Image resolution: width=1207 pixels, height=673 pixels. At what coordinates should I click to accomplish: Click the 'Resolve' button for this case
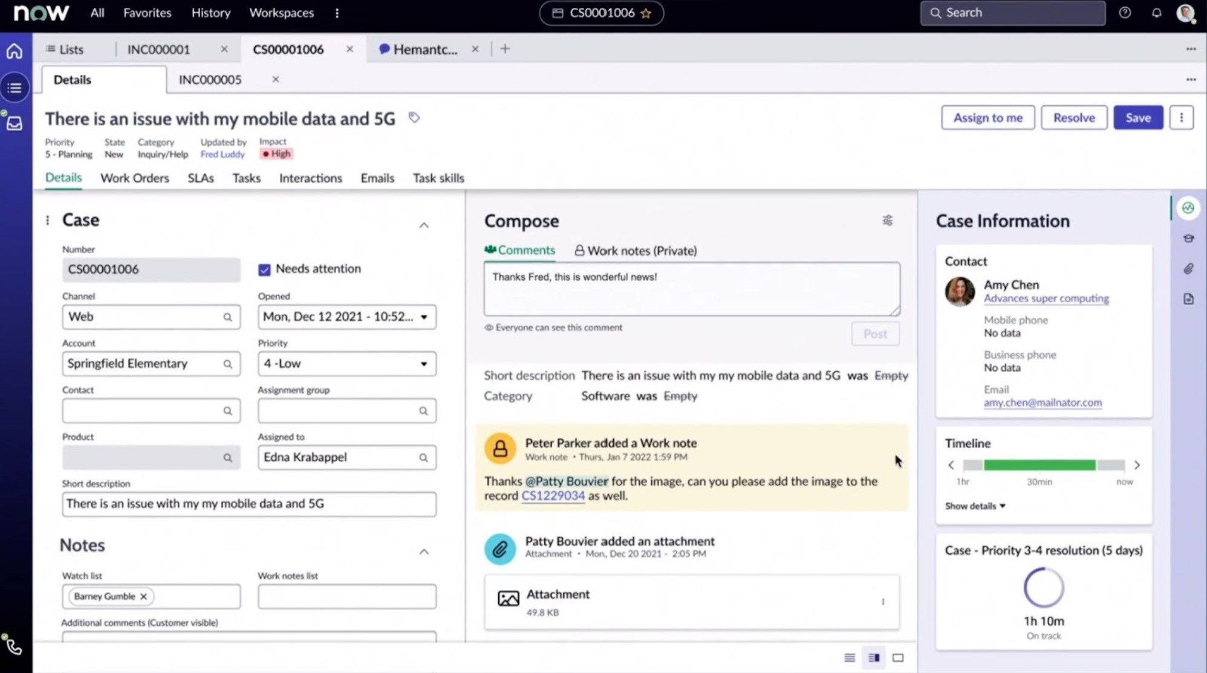1073,118
